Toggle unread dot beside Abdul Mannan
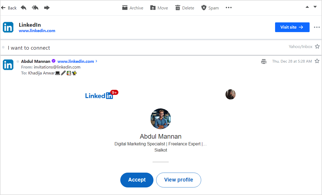This screenshot has width=322, height=195. (18, 61)
